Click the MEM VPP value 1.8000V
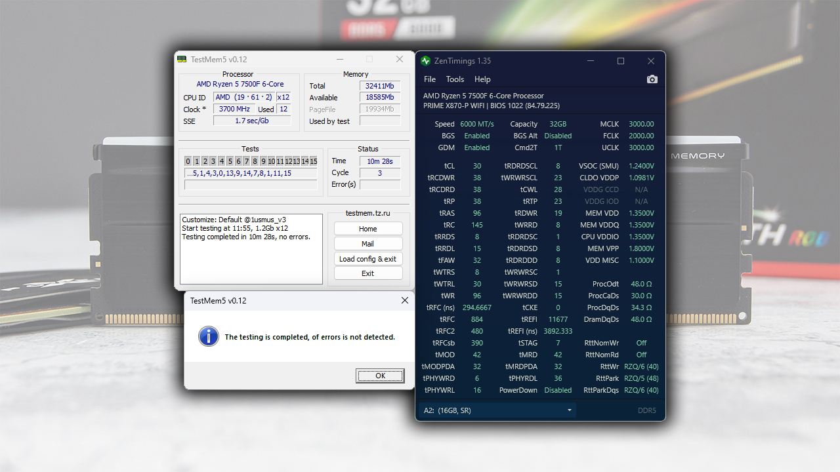Screen dimensions: 840x472 [641, 248]
